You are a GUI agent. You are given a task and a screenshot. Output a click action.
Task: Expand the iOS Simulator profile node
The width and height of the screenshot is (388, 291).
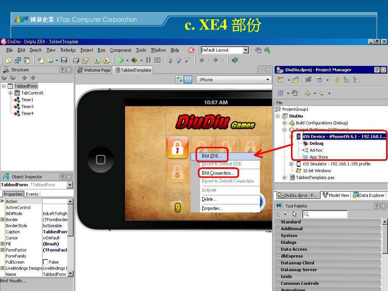[291, 164]
